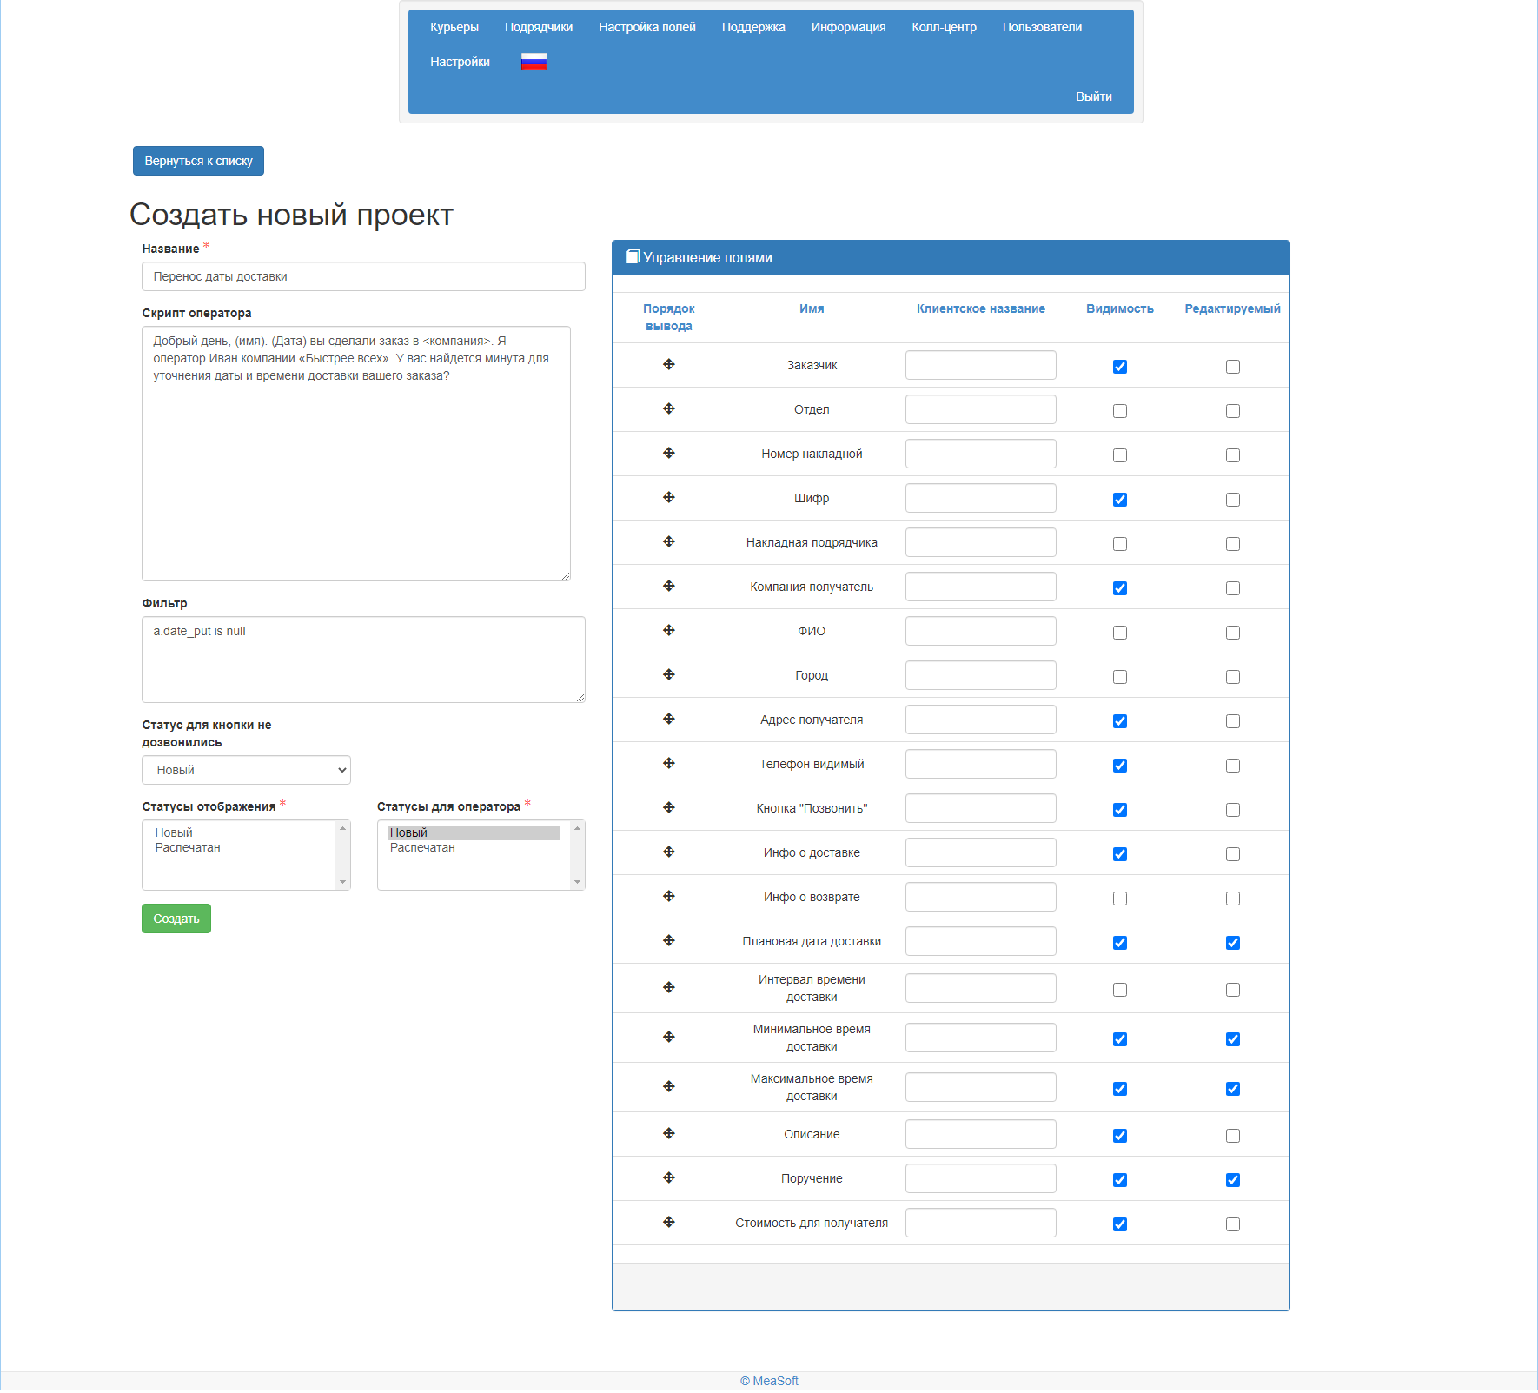Screen dimensions: 1538x1393
Task: Click the move handle for Поручение row
Action: click(x=669, y=1177)
